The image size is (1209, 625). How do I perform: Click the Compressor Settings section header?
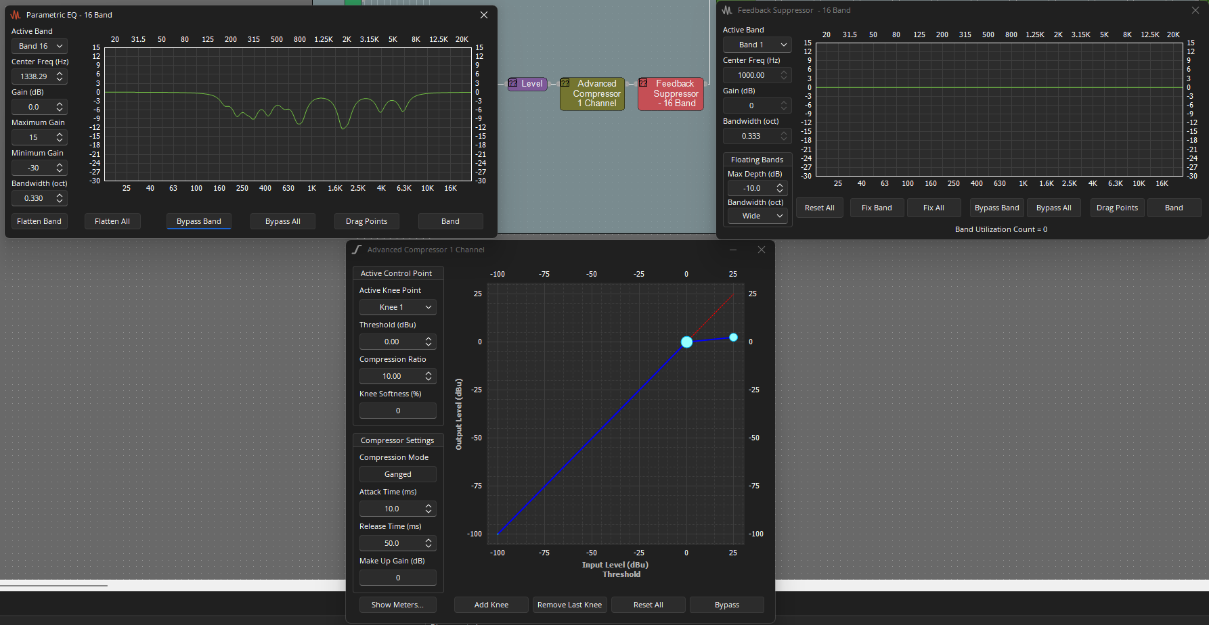(x=397, y=440)
